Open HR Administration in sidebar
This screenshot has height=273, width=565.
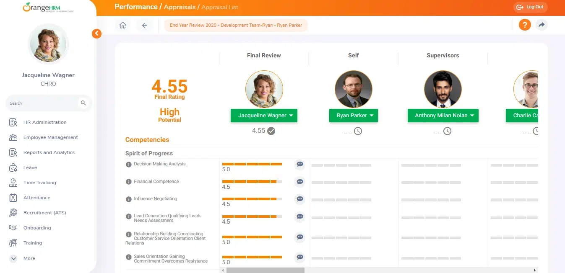44,122
